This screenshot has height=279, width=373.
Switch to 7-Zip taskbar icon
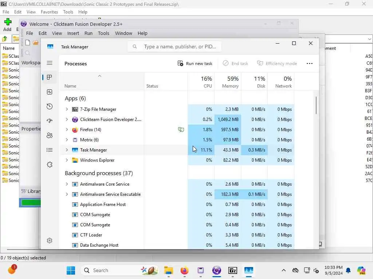pyautogui.click(x=233, y=270)
